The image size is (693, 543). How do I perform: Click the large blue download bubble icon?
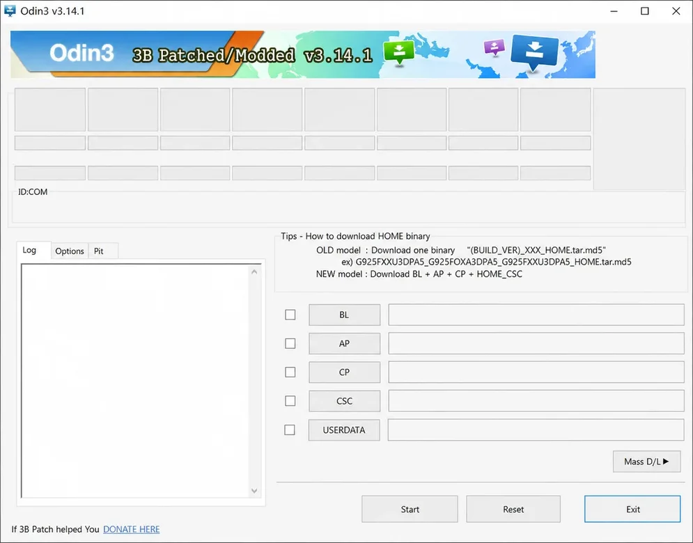coord(534,53)
